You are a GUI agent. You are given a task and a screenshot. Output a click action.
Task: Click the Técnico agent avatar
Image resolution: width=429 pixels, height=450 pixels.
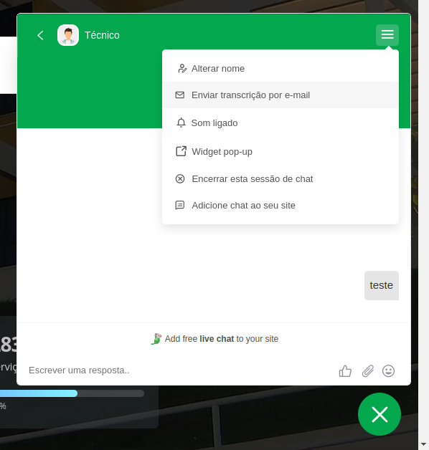point(68,35)
